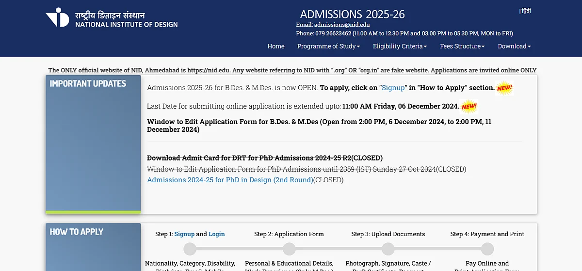
Task: Click NEW badge beside last date notice
Action: coord(469,106)
